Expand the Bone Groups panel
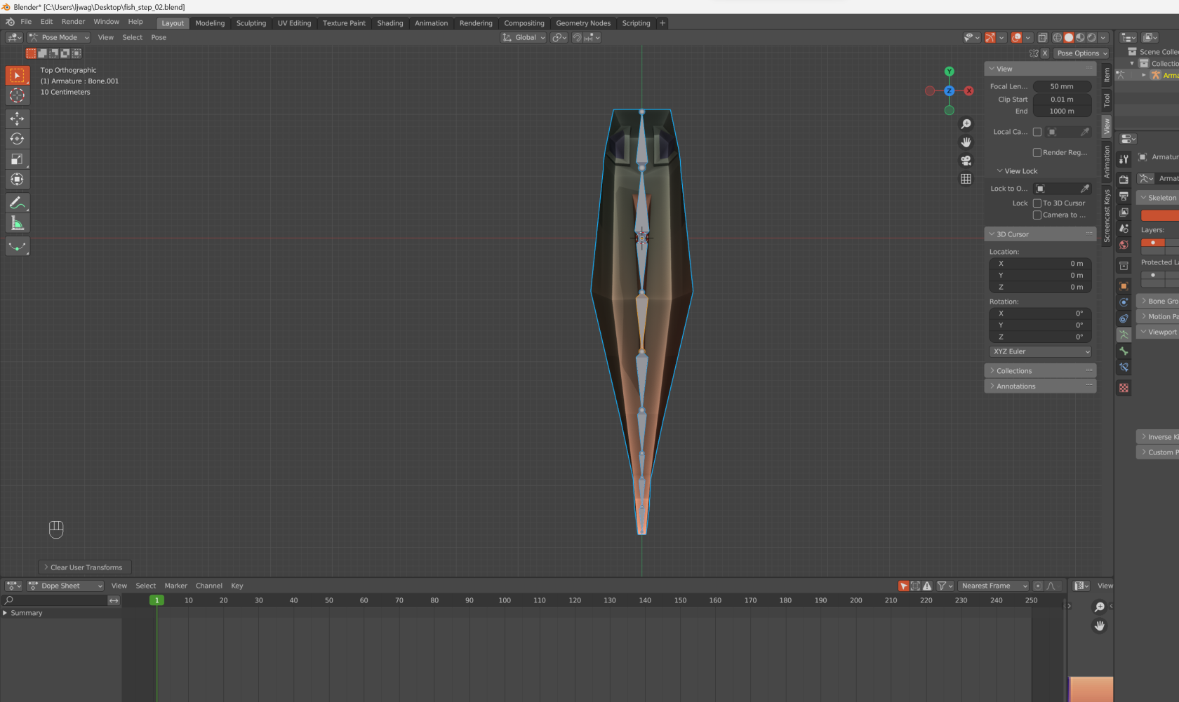The image size is (1179, 702). [1158, 302]
